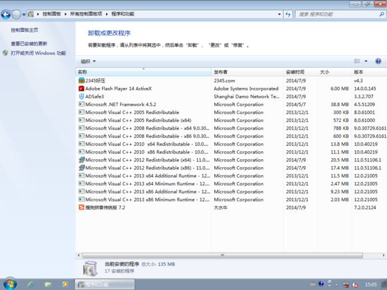
Task: Expand the address bar history dropdown
Action: click(280, 14)
